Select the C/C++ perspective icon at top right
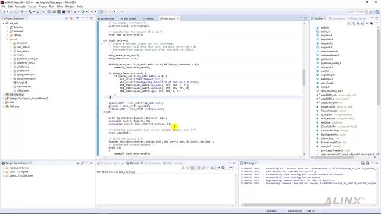381x214 pixels. pos(377,12)
